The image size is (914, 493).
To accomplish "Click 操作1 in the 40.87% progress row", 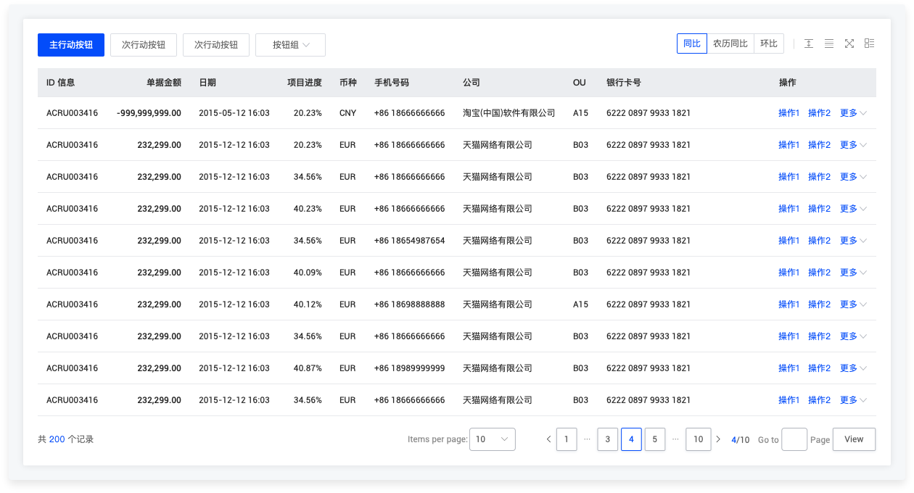I will tap(789, 368).
